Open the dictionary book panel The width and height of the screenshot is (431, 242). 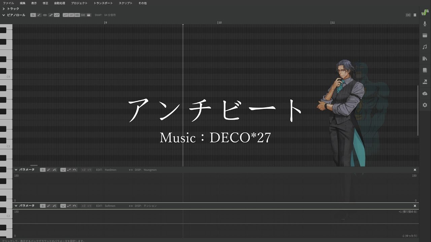pyautogui.click(x=425, y=70)
